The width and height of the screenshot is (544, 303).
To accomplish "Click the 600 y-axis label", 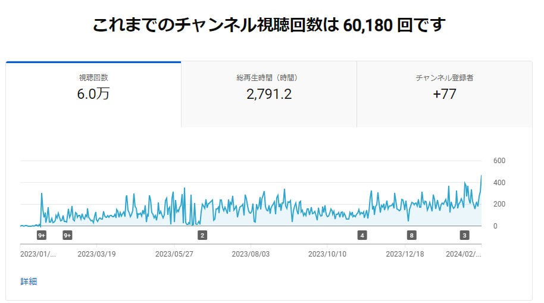I will click(x=499, y=161).
